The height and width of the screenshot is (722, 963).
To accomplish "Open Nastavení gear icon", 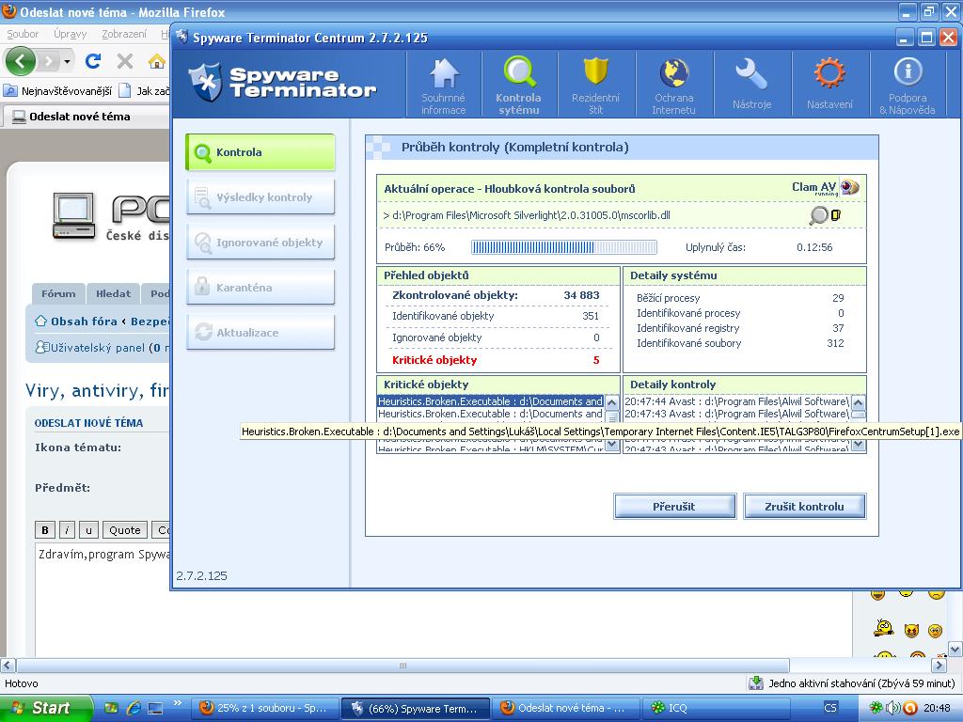I will pos(829,73).
